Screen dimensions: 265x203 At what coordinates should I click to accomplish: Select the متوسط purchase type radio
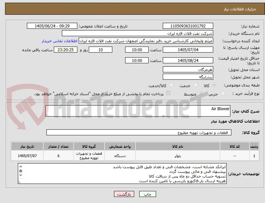[x=201, y=93]
